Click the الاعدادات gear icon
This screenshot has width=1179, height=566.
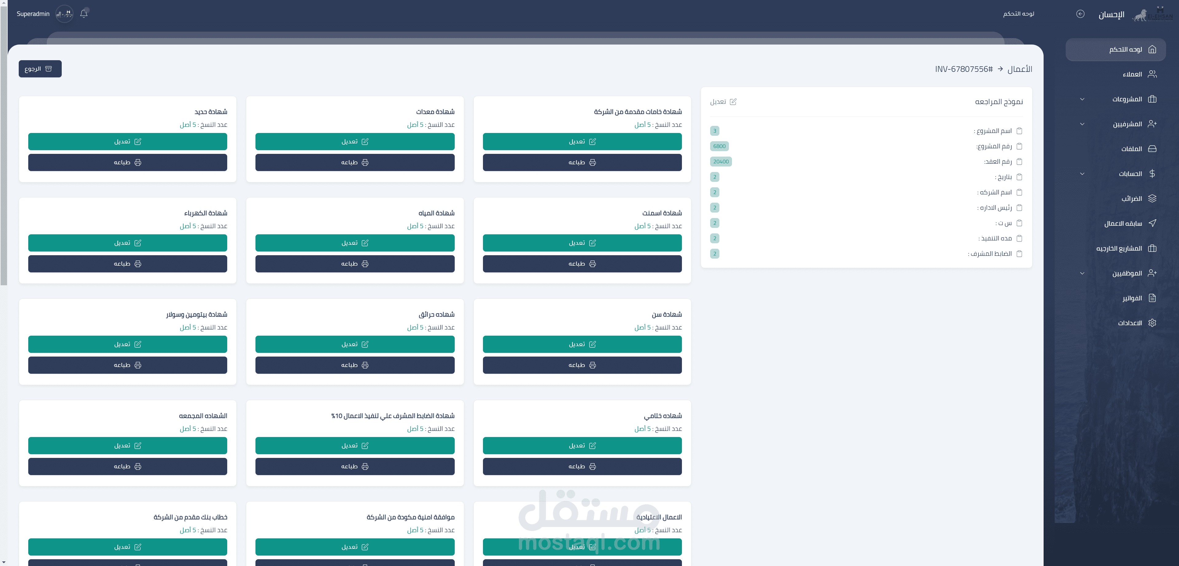click(1152, 323)
